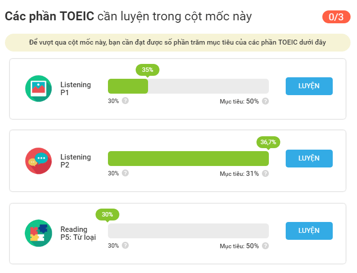Click the 0/3 counter badge
Image resolution: width=357 pixels, height=273 pixels.
336,17
